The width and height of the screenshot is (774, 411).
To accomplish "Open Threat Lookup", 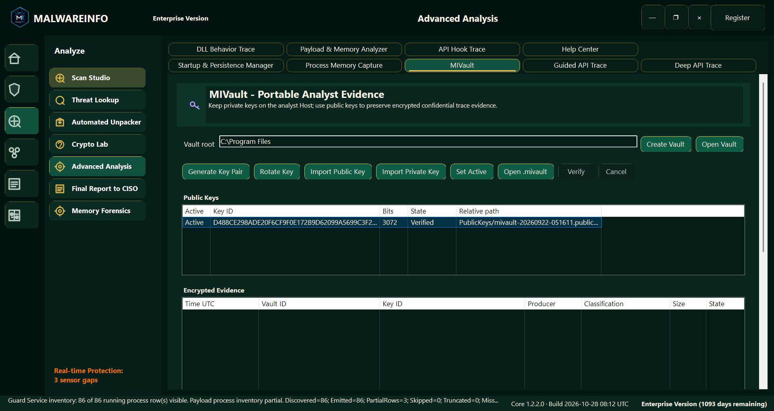I will 97,100.
